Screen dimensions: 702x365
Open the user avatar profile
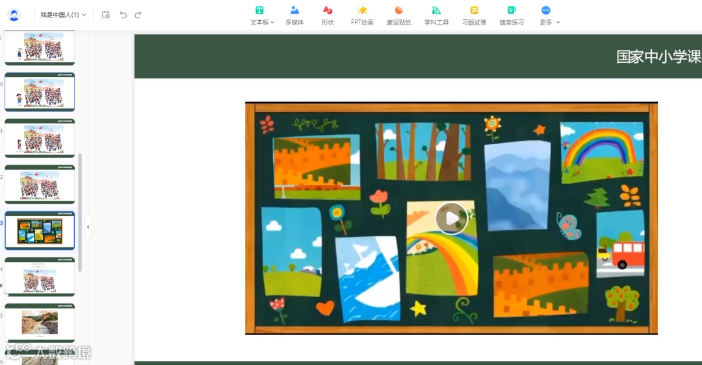point(14,15)
